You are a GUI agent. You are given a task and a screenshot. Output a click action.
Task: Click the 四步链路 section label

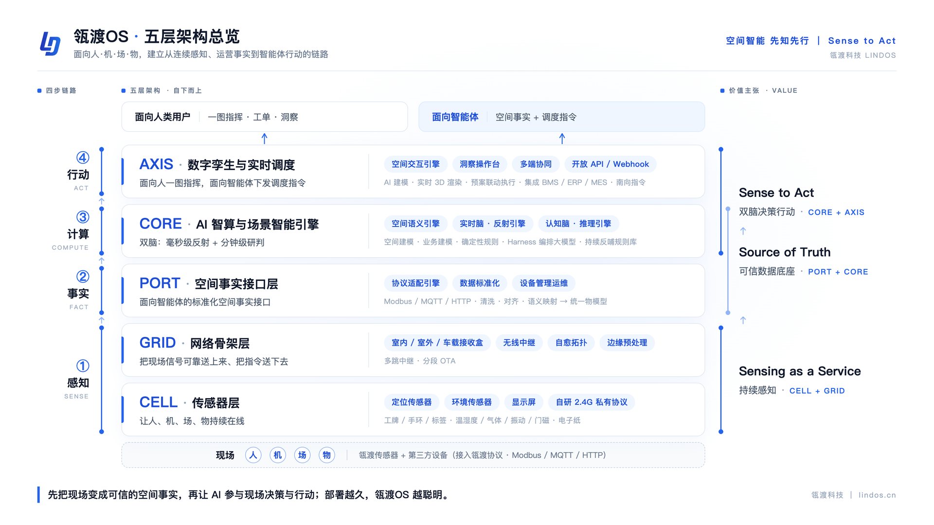pos(61,90)
